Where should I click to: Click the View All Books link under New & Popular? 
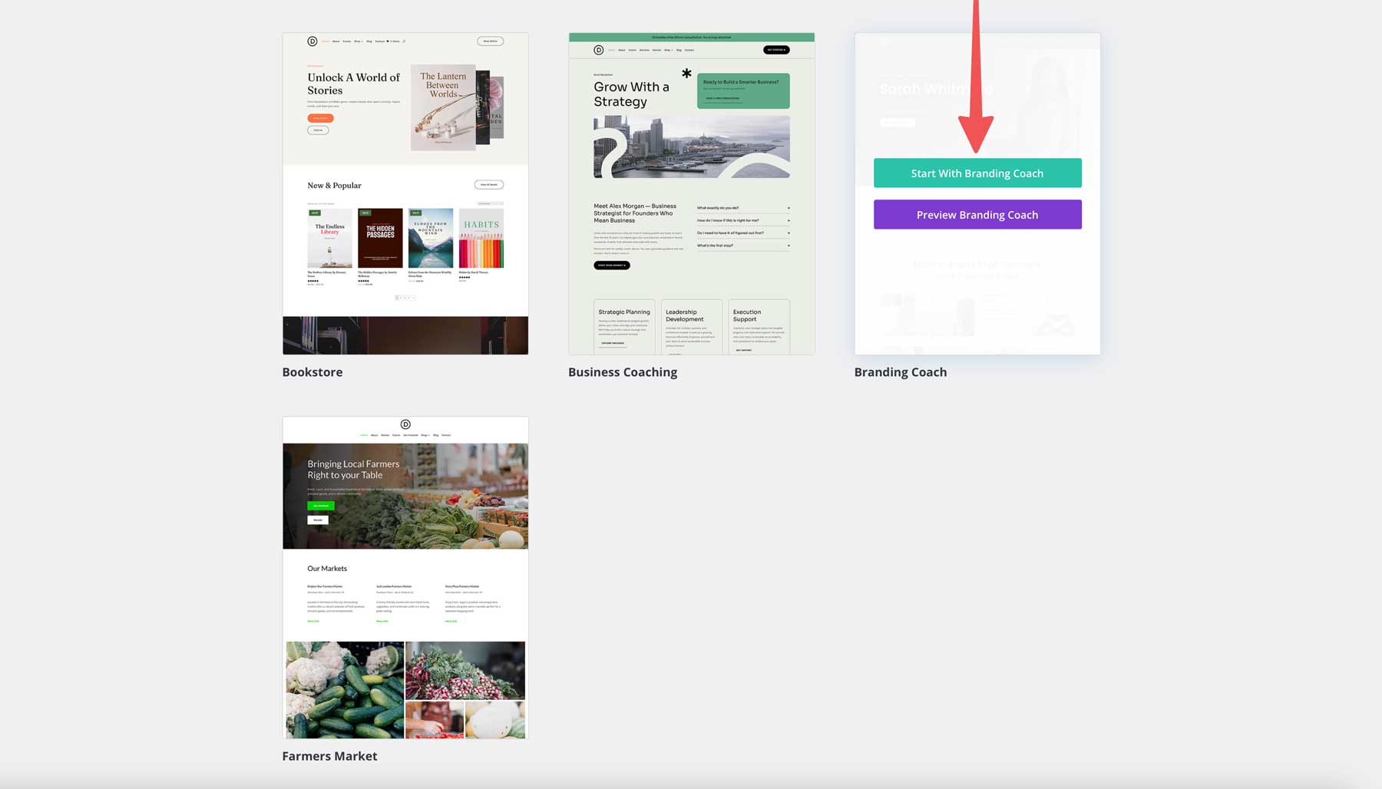pyautogui.click(x=488, y=185)
